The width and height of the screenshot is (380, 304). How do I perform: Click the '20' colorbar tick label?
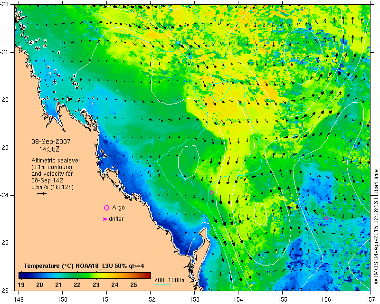[40, 285]
